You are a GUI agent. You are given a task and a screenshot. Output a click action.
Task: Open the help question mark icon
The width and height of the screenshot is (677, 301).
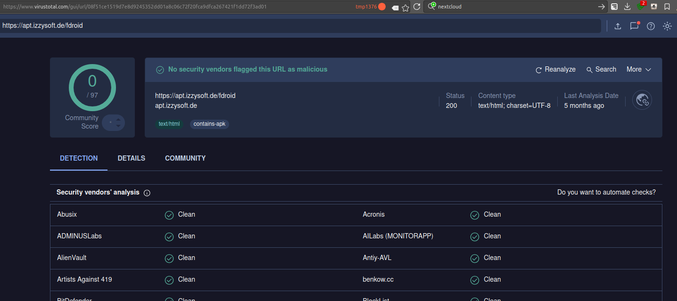(651, 26)
